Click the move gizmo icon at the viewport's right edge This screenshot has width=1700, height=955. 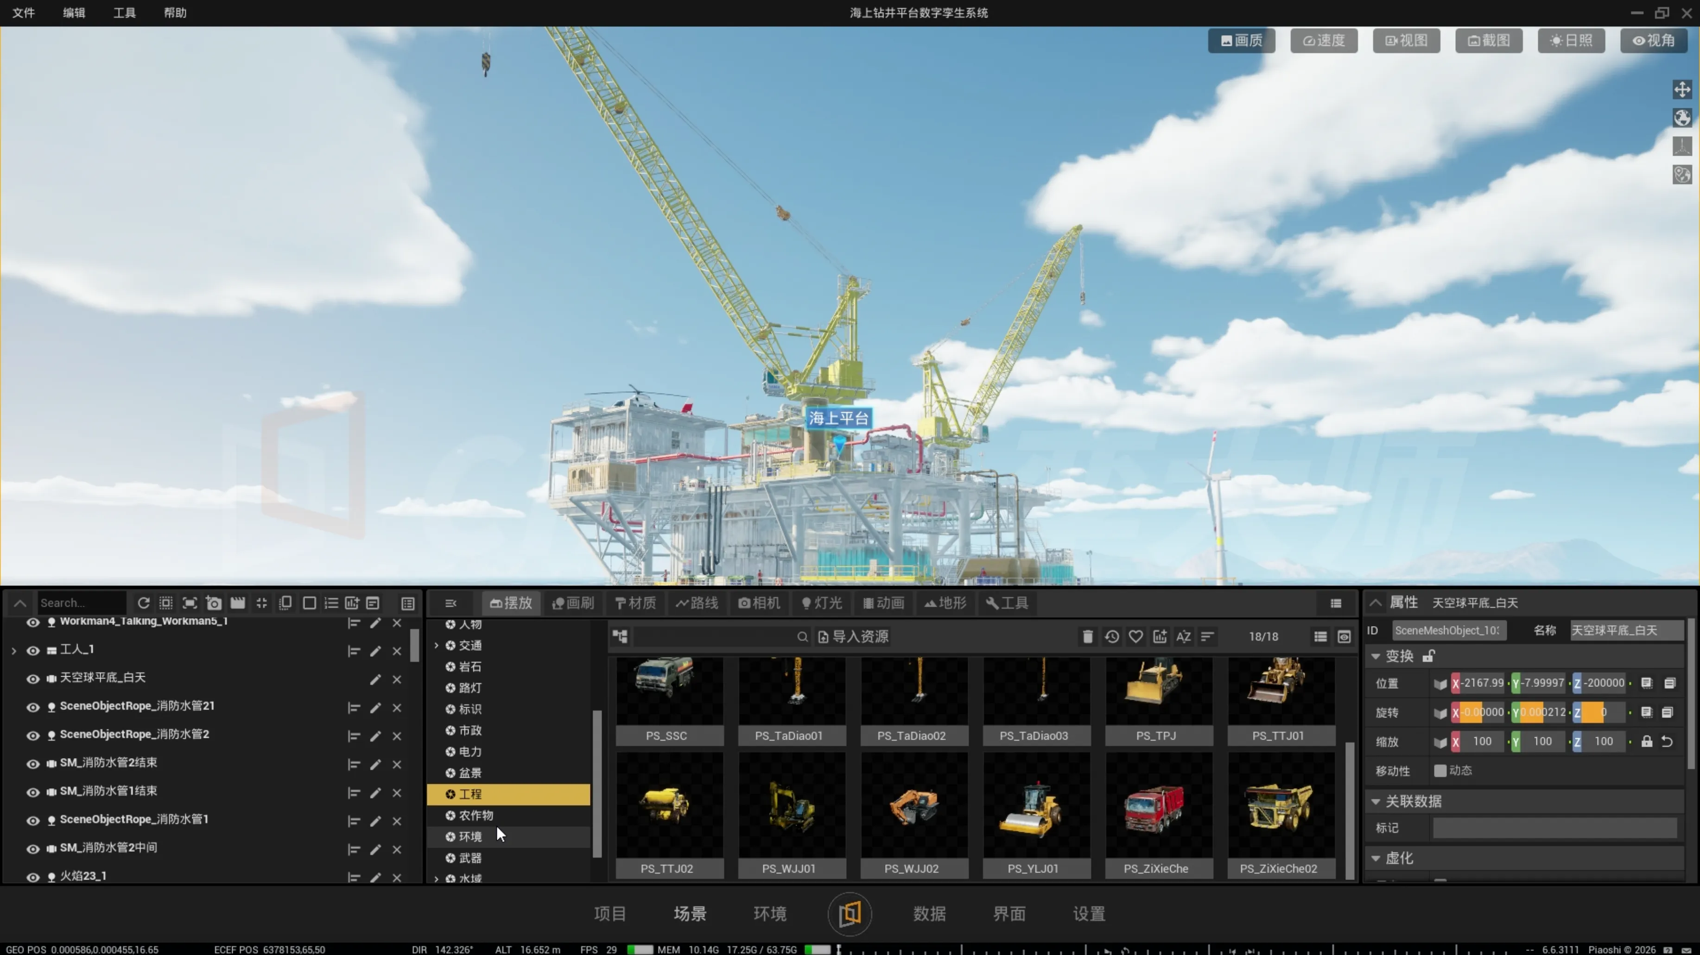click(1681, 89)
